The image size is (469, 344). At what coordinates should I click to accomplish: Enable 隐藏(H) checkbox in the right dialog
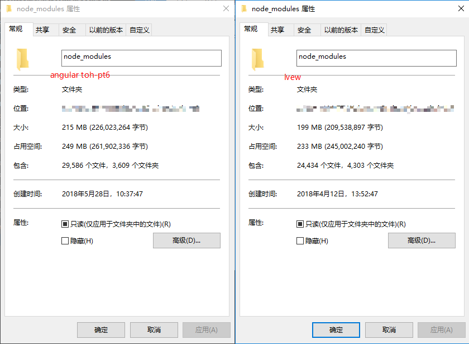300,241
